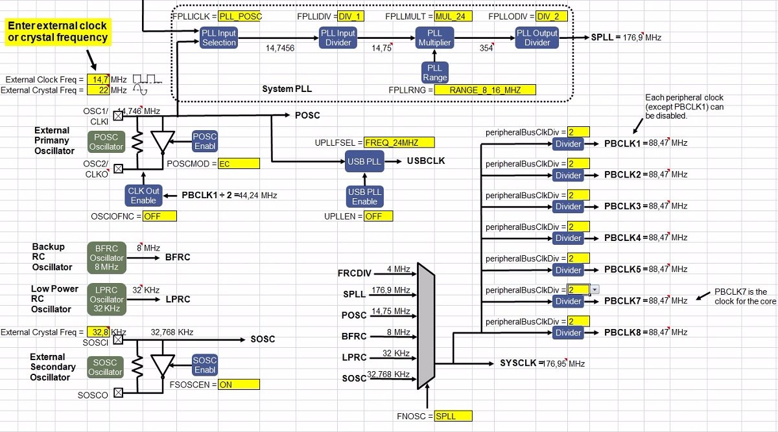The image size is (778, 432).
Task: Click the buffer triangle in External Primary Oscillator
Action: coord(162,142)
